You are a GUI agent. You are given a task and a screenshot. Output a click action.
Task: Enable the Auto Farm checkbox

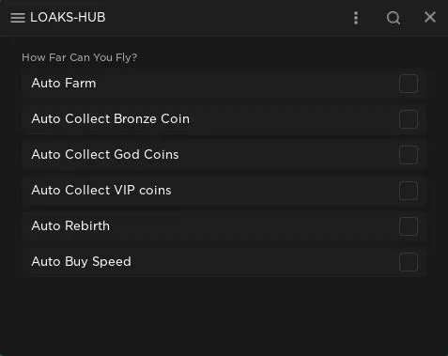[409, 84]
